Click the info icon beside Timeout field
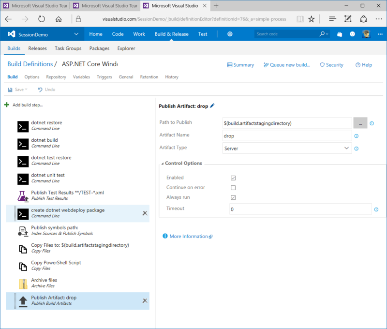Image resolution: width=387 pixels, height=329 pixels. (376, 209)
